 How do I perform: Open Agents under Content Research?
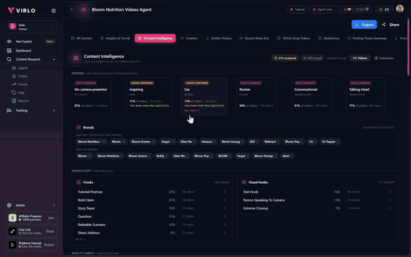click(23, 68)
